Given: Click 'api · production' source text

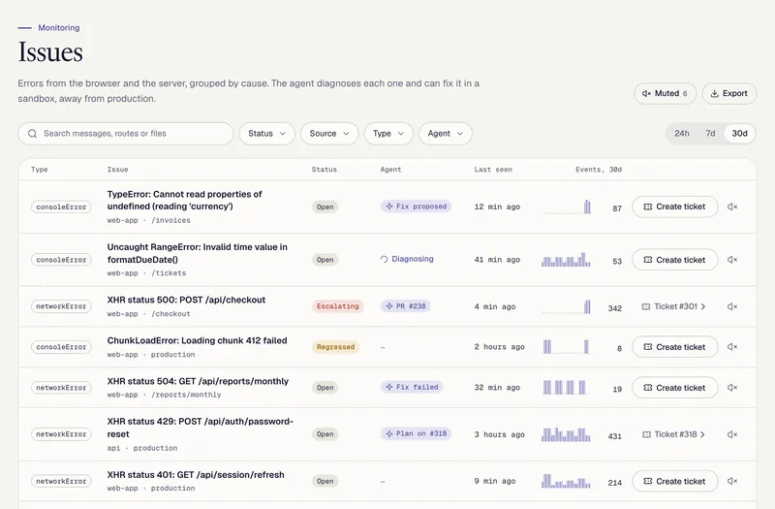Looking at the screenshot, I should coord(142,448).
